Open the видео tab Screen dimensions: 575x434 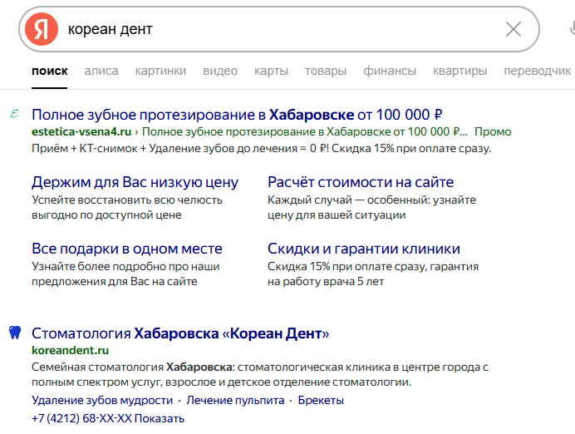(x=220, y=72)
